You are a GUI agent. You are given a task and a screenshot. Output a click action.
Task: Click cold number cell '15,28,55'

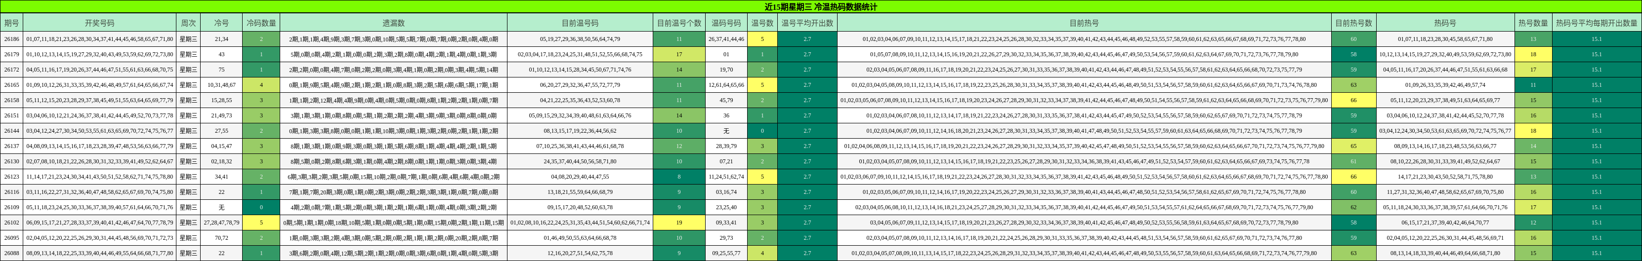coord(221,100)
